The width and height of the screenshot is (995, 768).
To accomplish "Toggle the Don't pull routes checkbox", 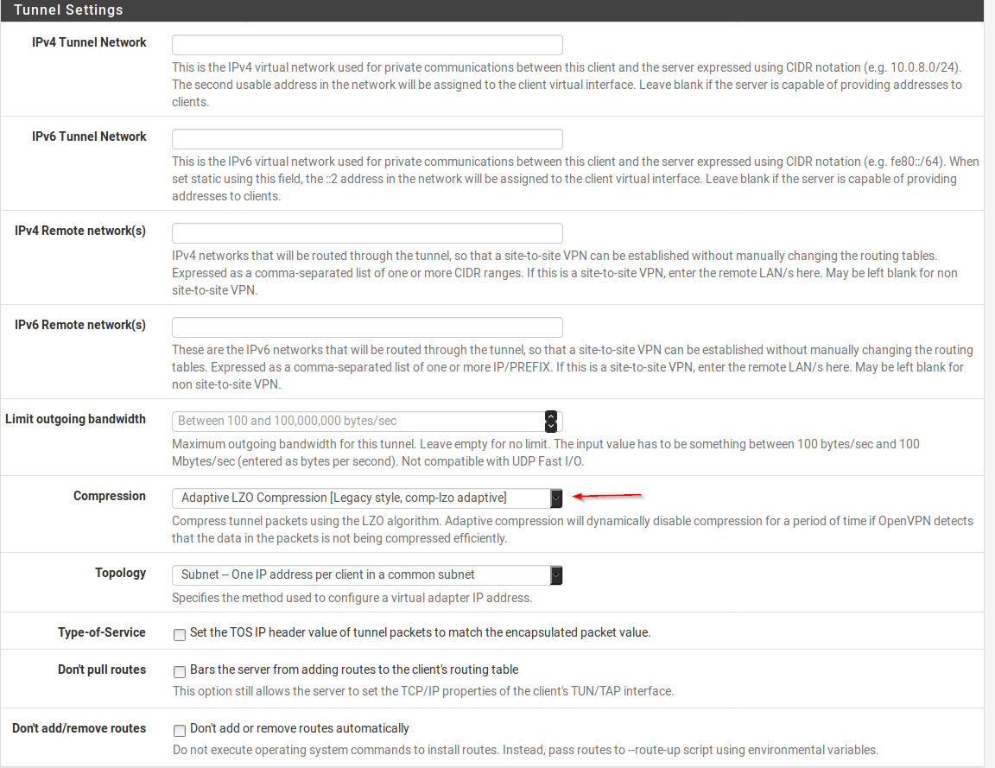I will pyautogui.click(x=180, y=671).
